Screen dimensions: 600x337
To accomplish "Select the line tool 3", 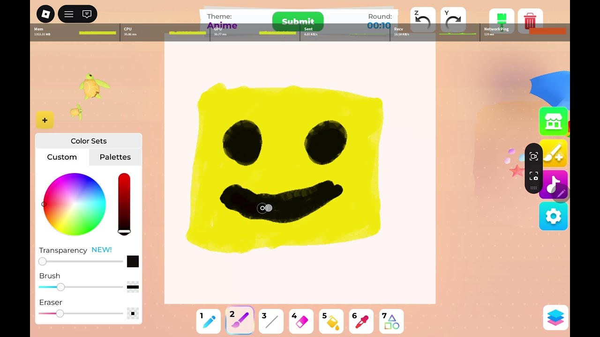I will [271, 321].
